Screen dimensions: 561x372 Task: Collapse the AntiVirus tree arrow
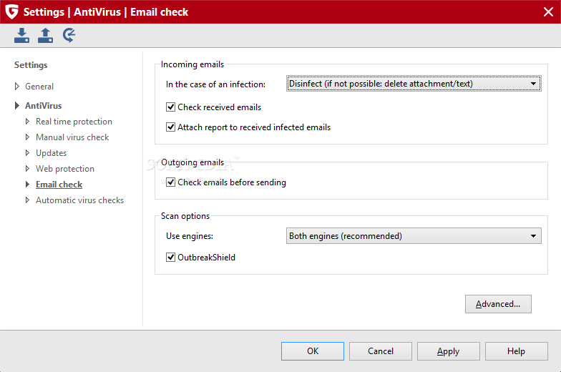click(17, 106)
